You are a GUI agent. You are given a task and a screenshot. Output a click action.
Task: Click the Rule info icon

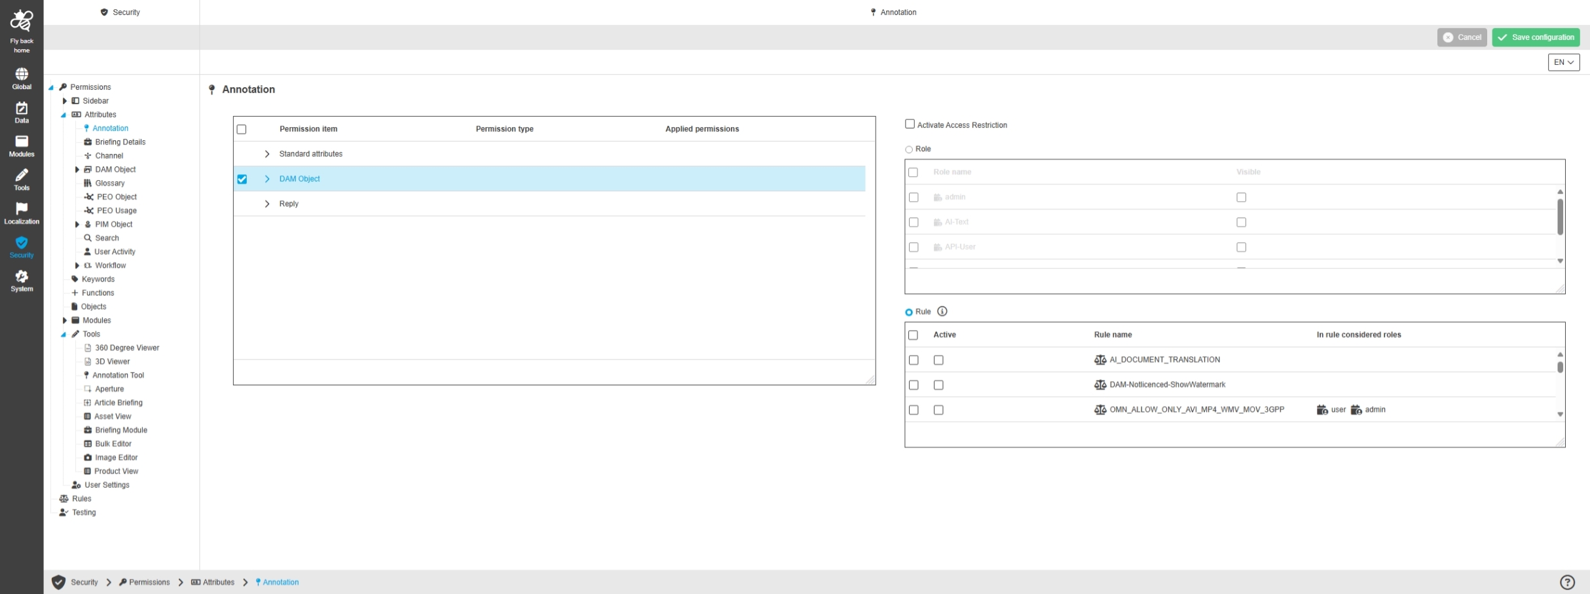(942, 312)
